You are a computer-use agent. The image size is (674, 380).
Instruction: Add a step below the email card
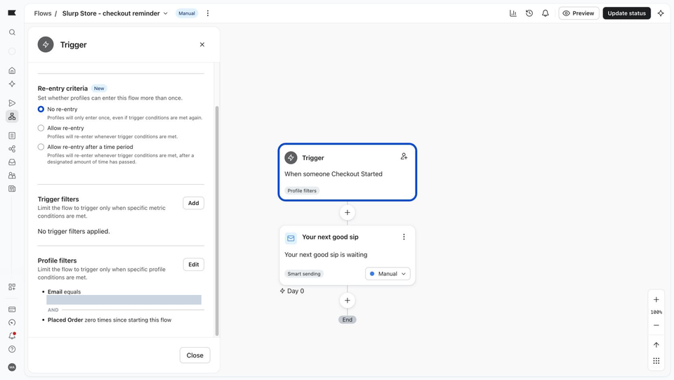click(x=348, y=301)
